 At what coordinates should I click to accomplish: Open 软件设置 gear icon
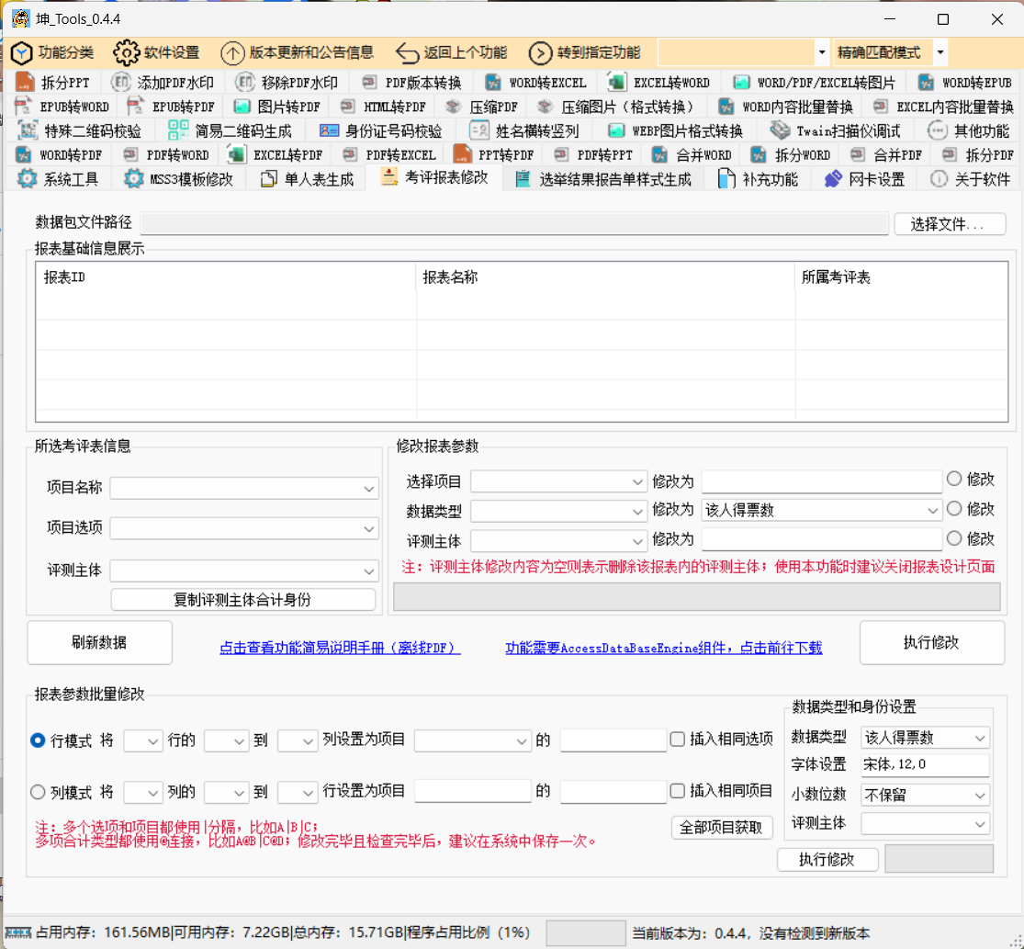pyautogui.click(x=127, y=52)
